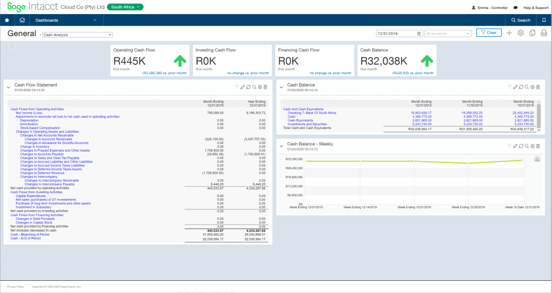The image size is (552, 293).
Task: Open Cash - End of Period line
Action: 25,238
